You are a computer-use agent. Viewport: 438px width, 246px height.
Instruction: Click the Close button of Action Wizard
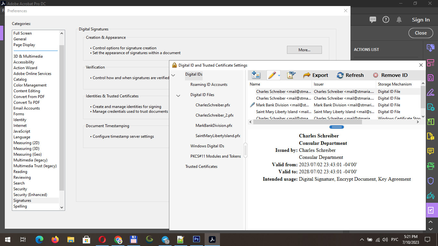coord(421,33)
